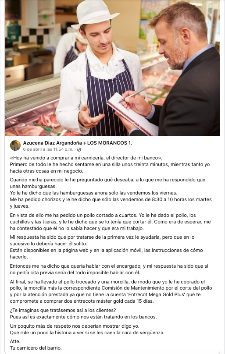225x354 pixels.
Task: Open the butcher shop post photo
Action: tap(112, 68)
